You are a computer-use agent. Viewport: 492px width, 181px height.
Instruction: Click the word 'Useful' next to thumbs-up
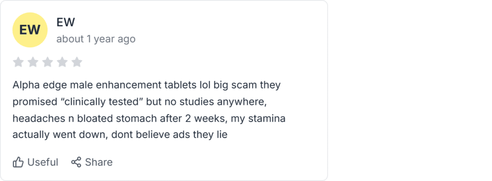(43, 162)
